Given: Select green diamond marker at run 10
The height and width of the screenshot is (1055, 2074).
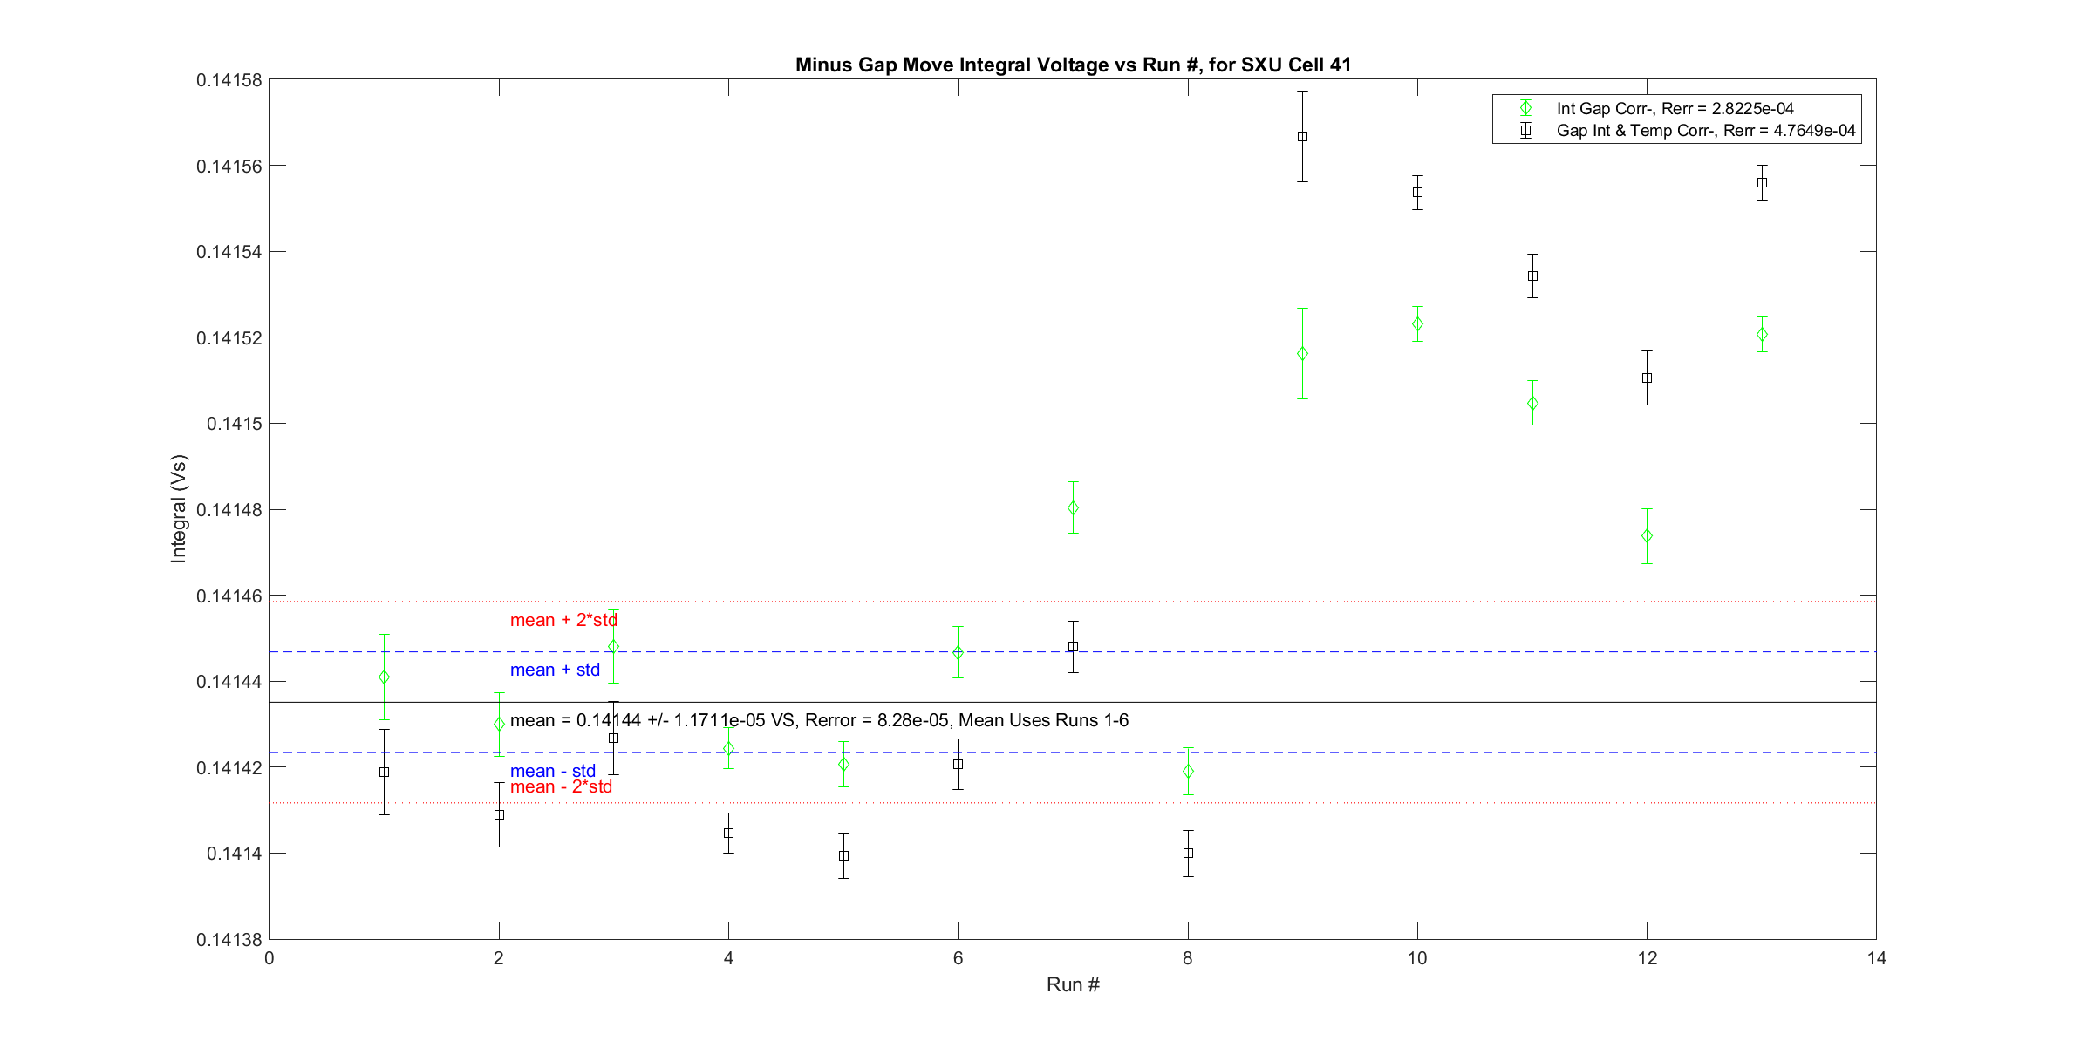Looking at the screenshot, I should tap(1417, 323).
